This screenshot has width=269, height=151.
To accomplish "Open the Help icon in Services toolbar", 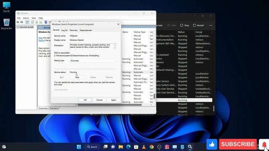I will [x=46, y=22].
